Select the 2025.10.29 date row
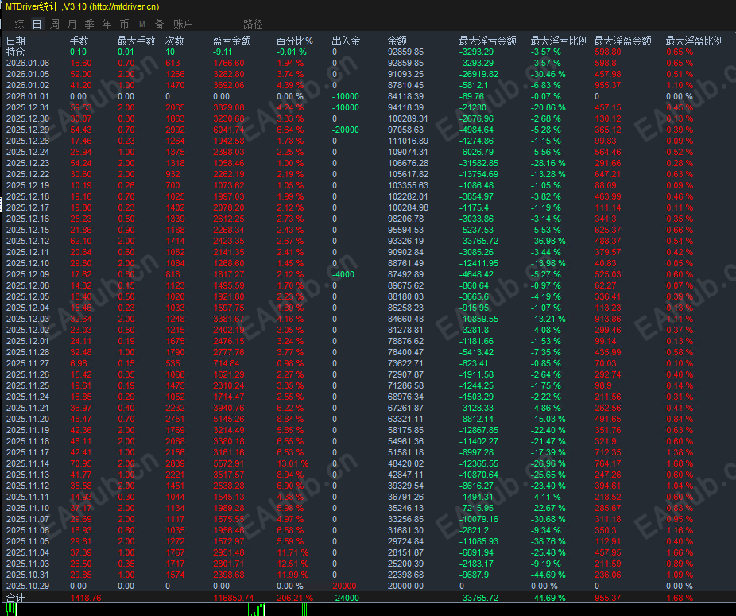The image size is (736, 616). 28,586
